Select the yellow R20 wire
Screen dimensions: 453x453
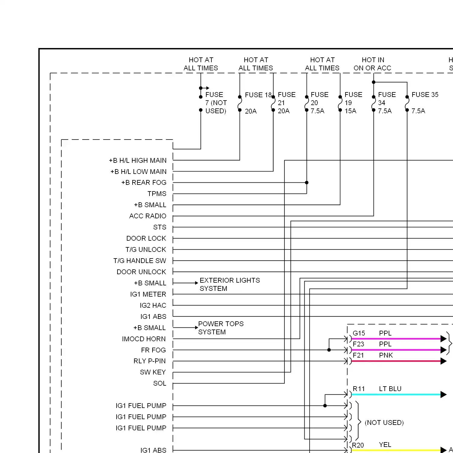(x=396, y=450)
